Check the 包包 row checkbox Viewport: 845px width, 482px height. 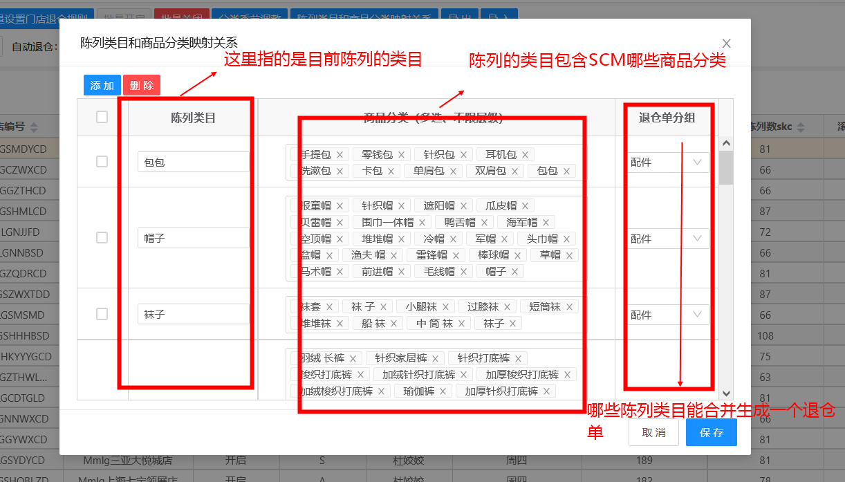click(x=102, y=162)
